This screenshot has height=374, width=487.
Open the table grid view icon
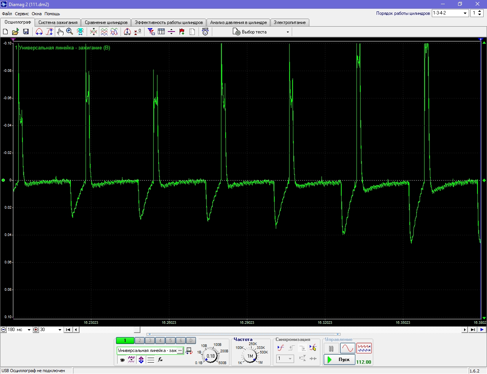point(161,32)
